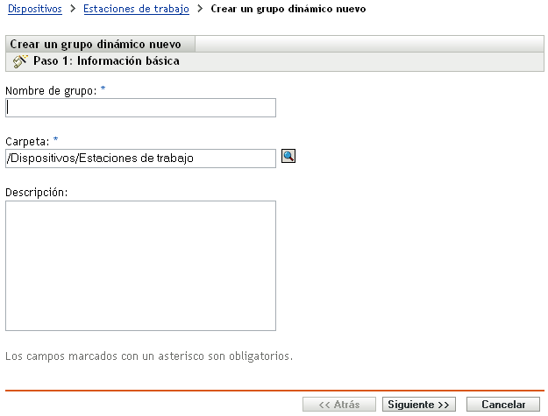Open the Dispositivos breadcrumb link
Screen dimensions: 548x416
34,9
